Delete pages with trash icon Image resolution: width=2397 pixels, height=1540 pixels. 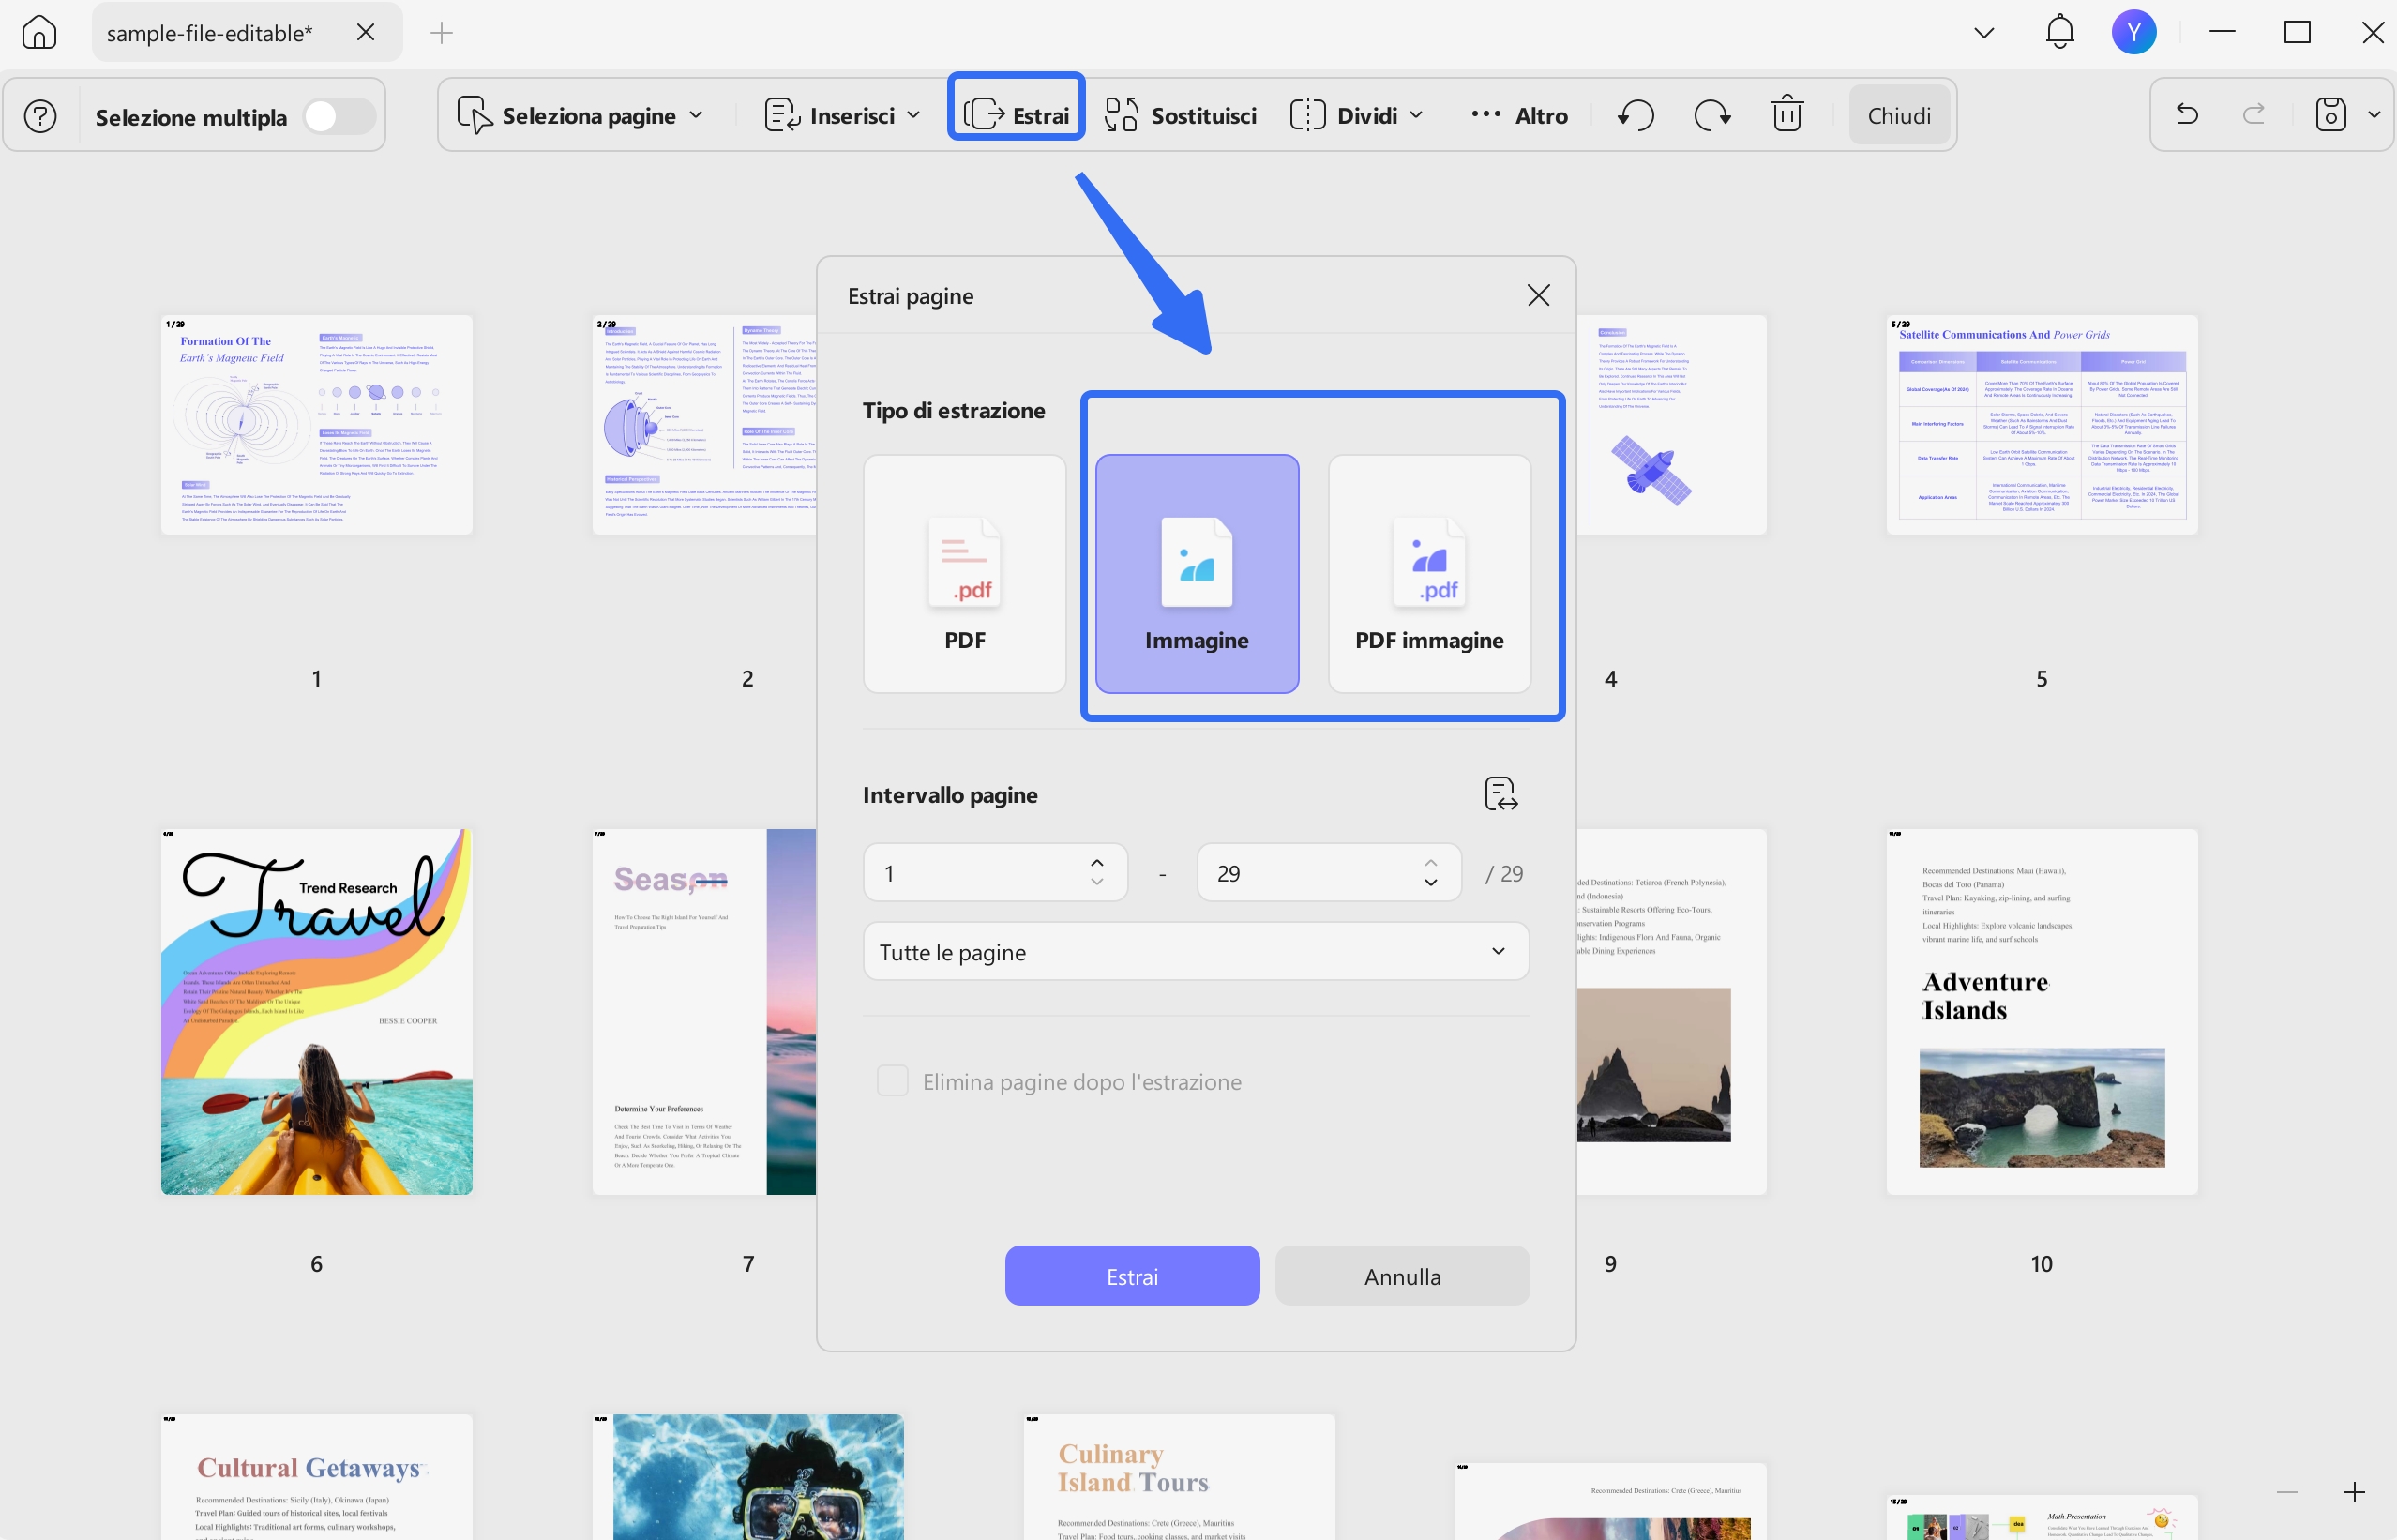click(x=1786, y=114)
